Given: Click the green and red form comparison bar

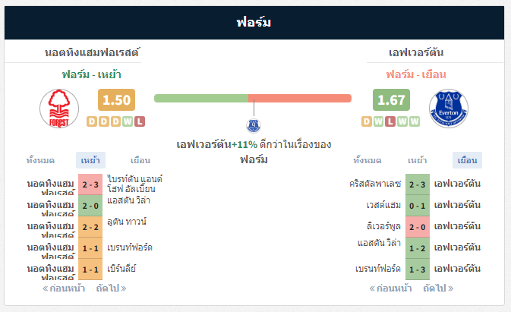Looking at the screenshot, I should pos(253,99).
